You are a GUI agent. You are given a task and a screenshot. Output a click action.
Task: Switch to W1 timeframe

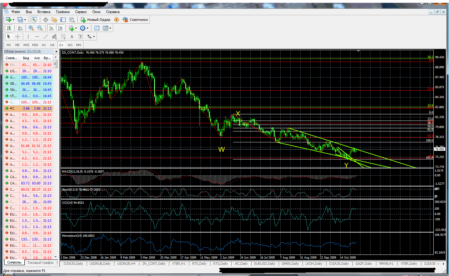pos(70,45)
